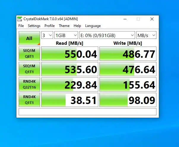Run the RND4K Q32T16 benchmark
This screenshot has height=147, width=179.
click(x=29, y=84)
